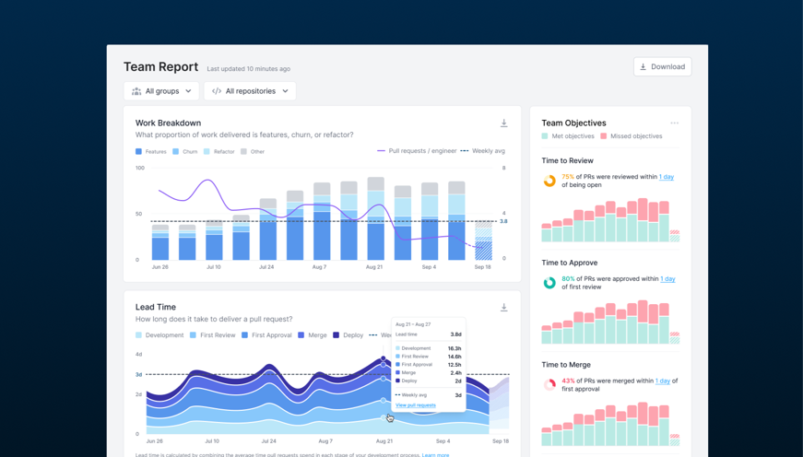Click View pull requests link in tooltip
This screenshot has height=457, width=803.
(415, 405)
